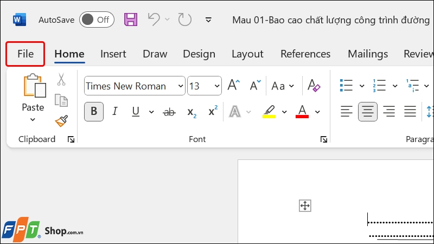
Task: Apply text effects with the outlined A
Action: 235,112
